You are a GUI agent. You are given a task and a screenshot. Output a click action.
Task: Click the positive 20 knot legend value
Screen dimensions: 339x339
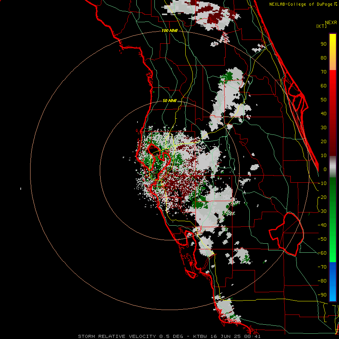(x=324, y=142)
